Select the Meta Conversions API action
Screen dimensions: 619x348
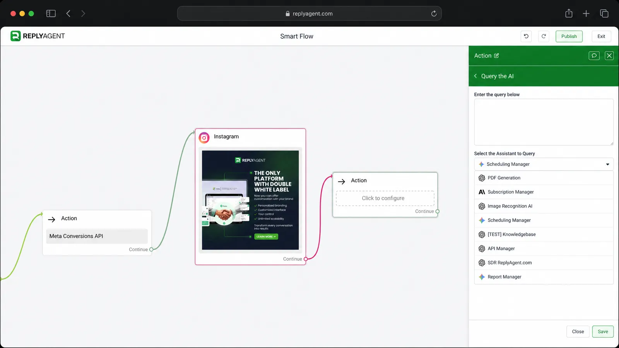pos(97,236)
